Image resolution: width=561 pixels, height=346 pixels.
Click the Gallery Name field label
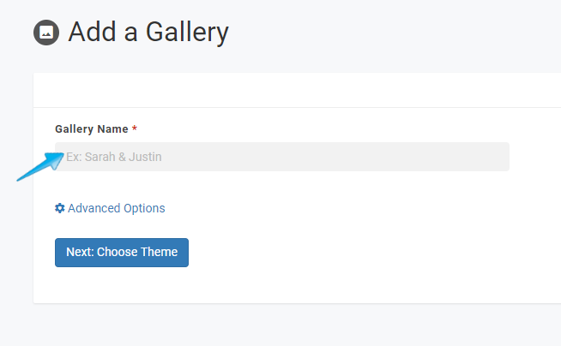pyautogui.click(x=92, y=129)
